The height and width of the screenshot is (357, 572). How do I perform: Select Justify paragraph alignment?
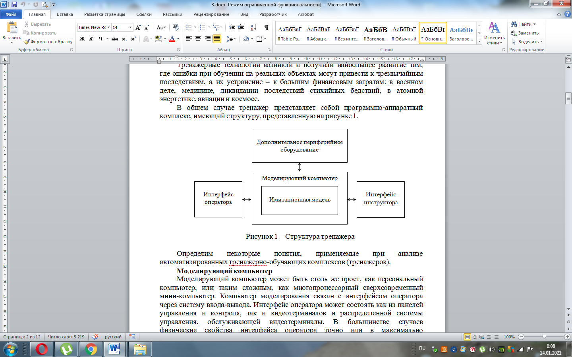[217, 39]
